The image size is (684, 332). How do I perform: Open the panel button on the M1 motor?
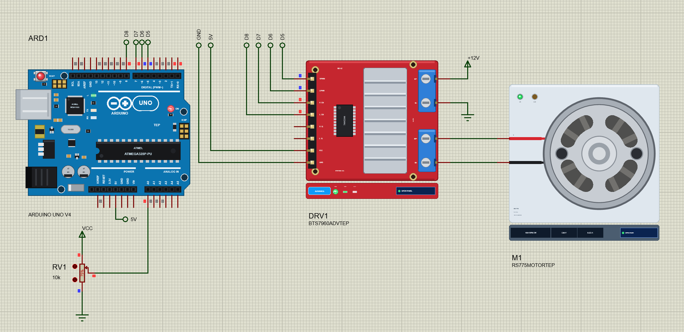[639, 233]
